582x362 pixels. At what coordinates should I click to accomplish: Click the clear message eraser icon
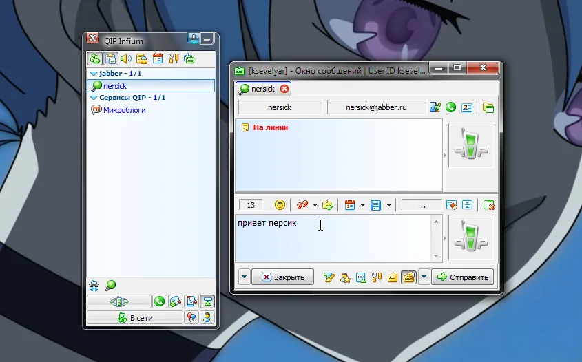click(x=451, y=204)
